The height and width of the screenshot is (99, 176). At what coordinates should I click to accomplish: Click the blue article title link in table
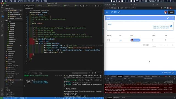(120, 40)
